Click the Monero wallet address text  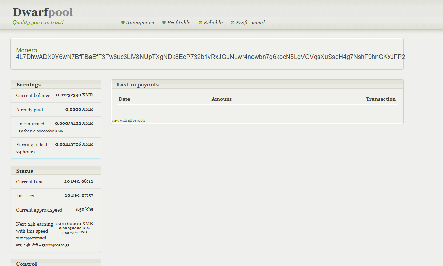click(210, 57)
